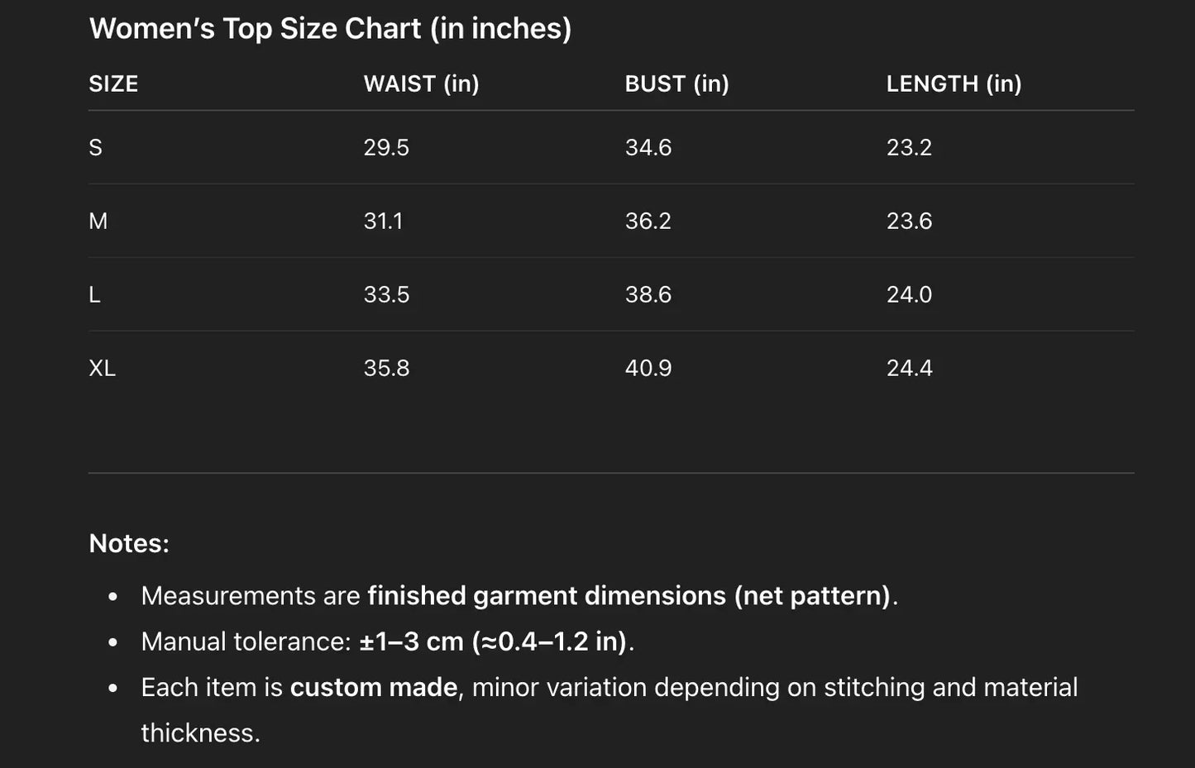This screenshot has width=1195, height=768.
Task: Select the 35.8 waist value for XL
Action: 386,369
